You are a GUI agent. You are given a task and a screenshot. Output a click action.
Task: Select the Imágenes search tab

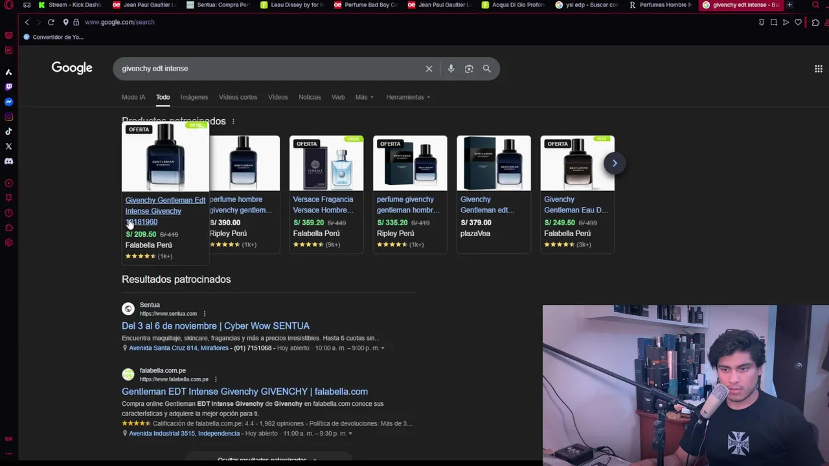(194, 97)
